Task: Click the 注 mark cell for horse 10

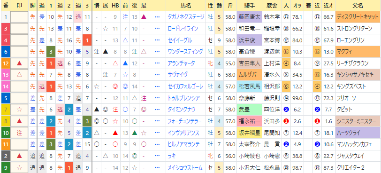Action: [19, 133]
